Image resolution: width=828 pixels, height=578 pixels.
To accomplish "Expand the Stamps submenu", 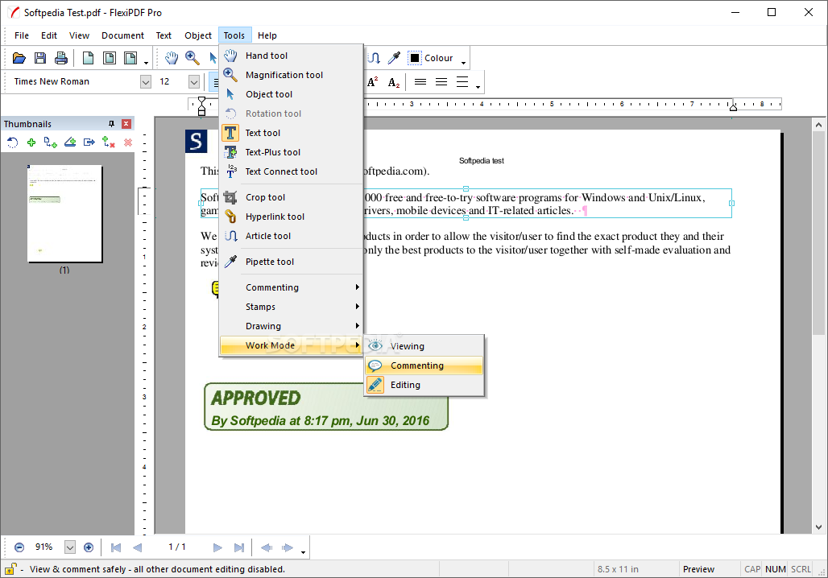I will click(291, 307).
